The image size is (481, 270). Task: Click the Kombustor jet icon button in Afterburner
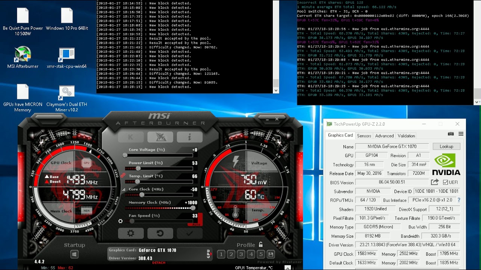(160, 137)
